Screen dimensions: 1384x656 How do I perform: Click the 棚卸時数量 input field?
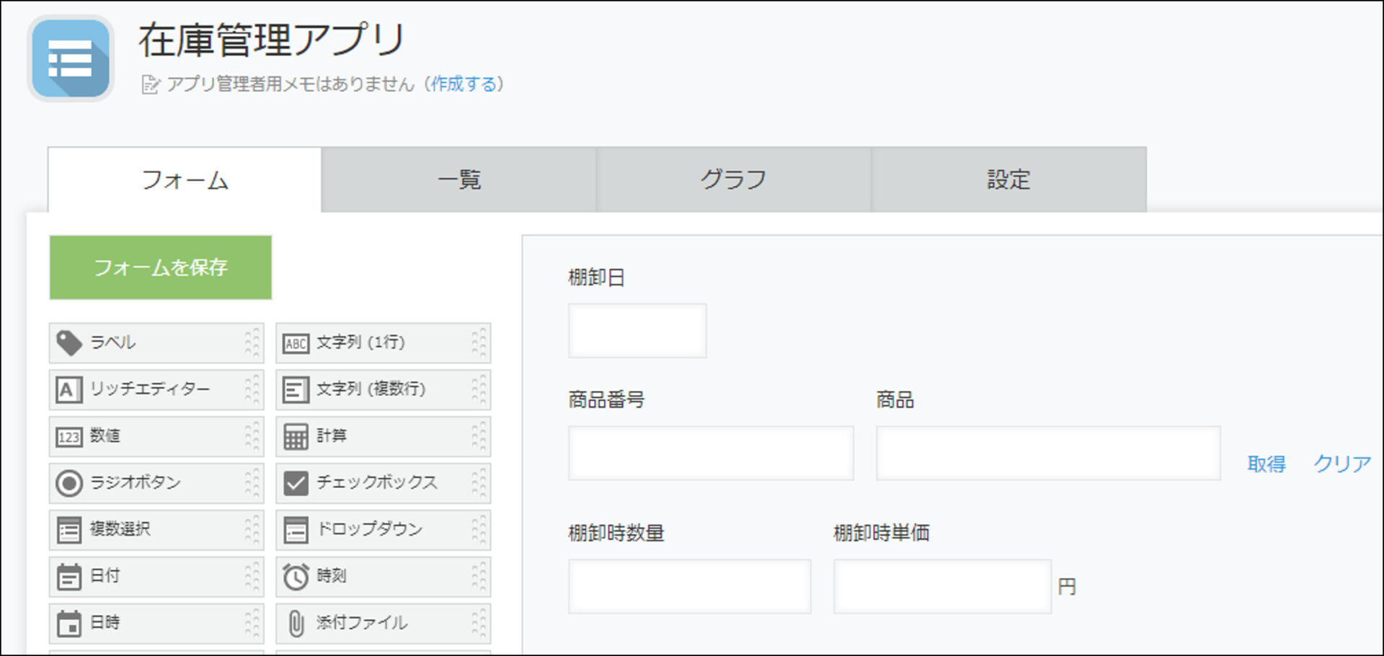pos(690,587)
